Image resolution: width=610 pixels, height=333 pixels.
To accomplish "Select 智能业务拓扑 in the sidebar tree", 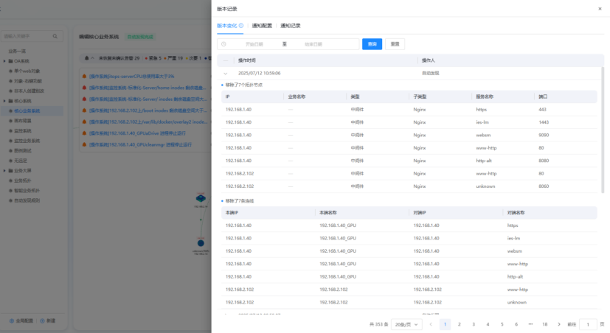I will [27, 191].
